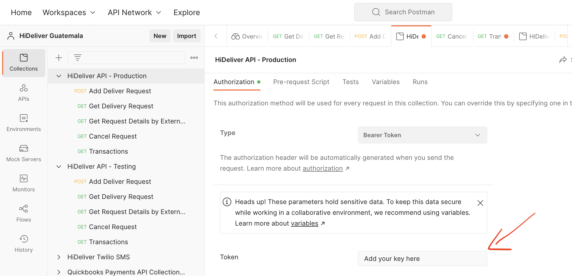The height and width of the screenshot is (276, 572).
Task: Switch to the Authorization tab
Action: tap(237, 82)
